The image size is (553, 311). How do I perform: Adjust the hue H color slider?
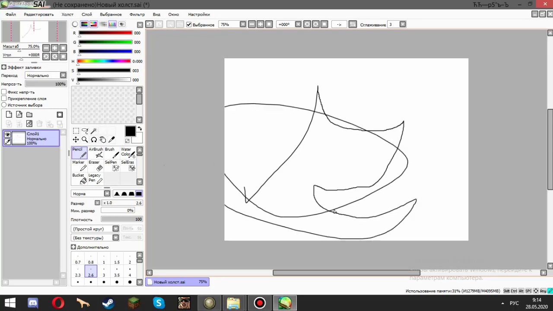click(x=104, y=61)
